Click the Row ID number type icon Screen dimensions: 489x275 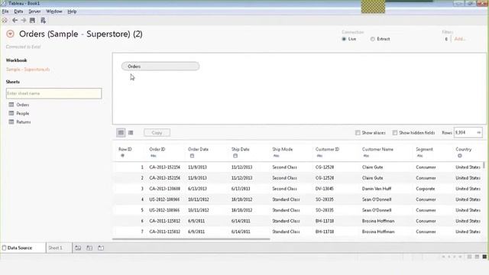122,156
